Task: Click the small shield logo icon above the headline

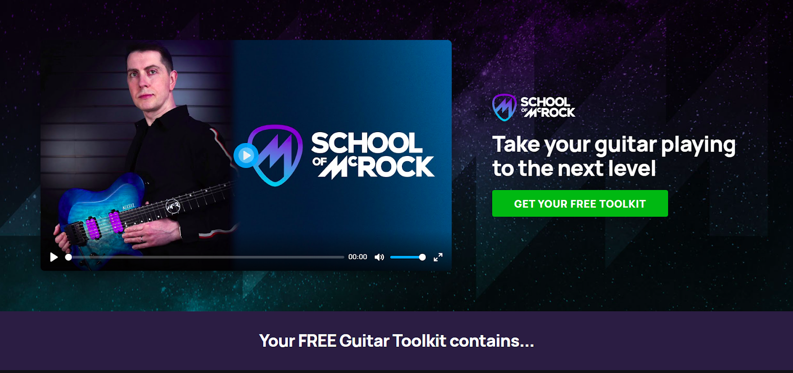Action: coord(504,107)
